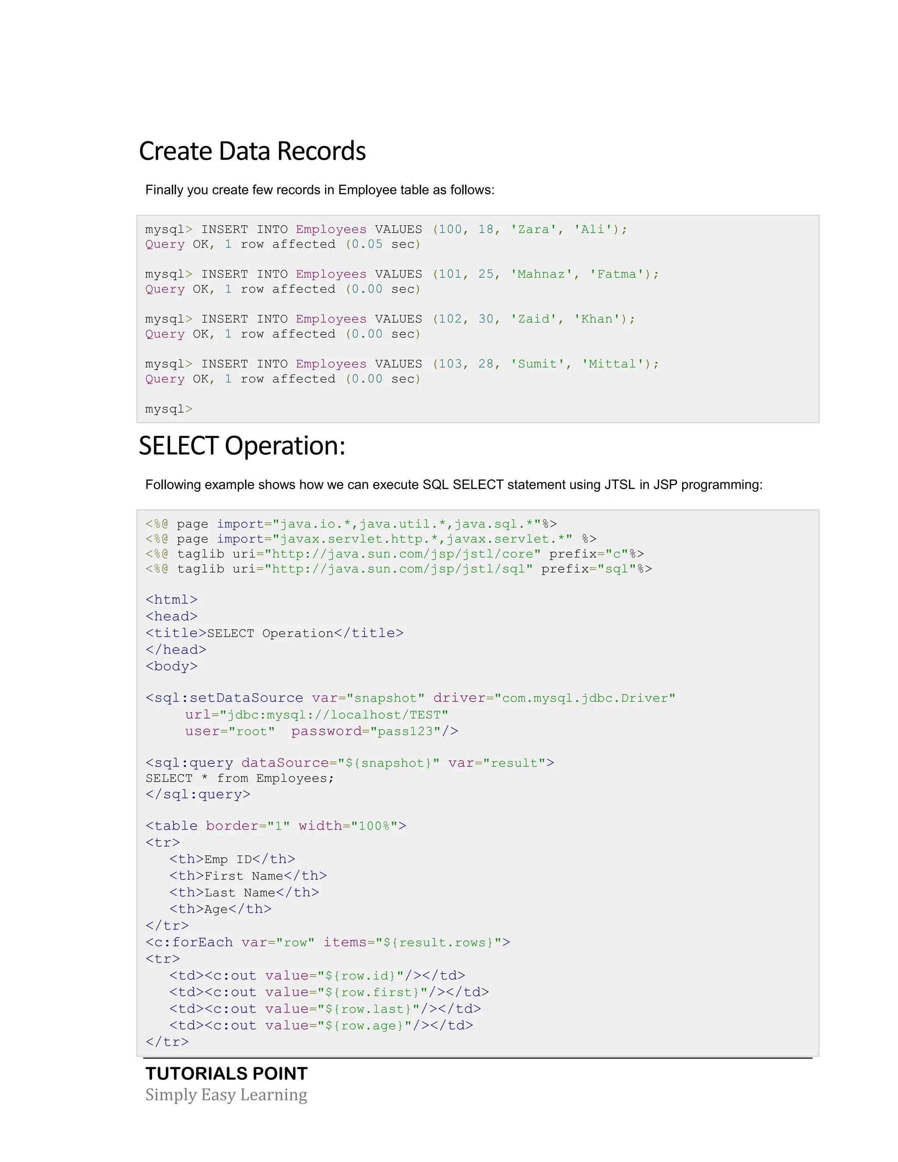Viewport: 898px width, 1162px height.
Task: Click '<th>First Name</th>' line
Action: [248, 876]
